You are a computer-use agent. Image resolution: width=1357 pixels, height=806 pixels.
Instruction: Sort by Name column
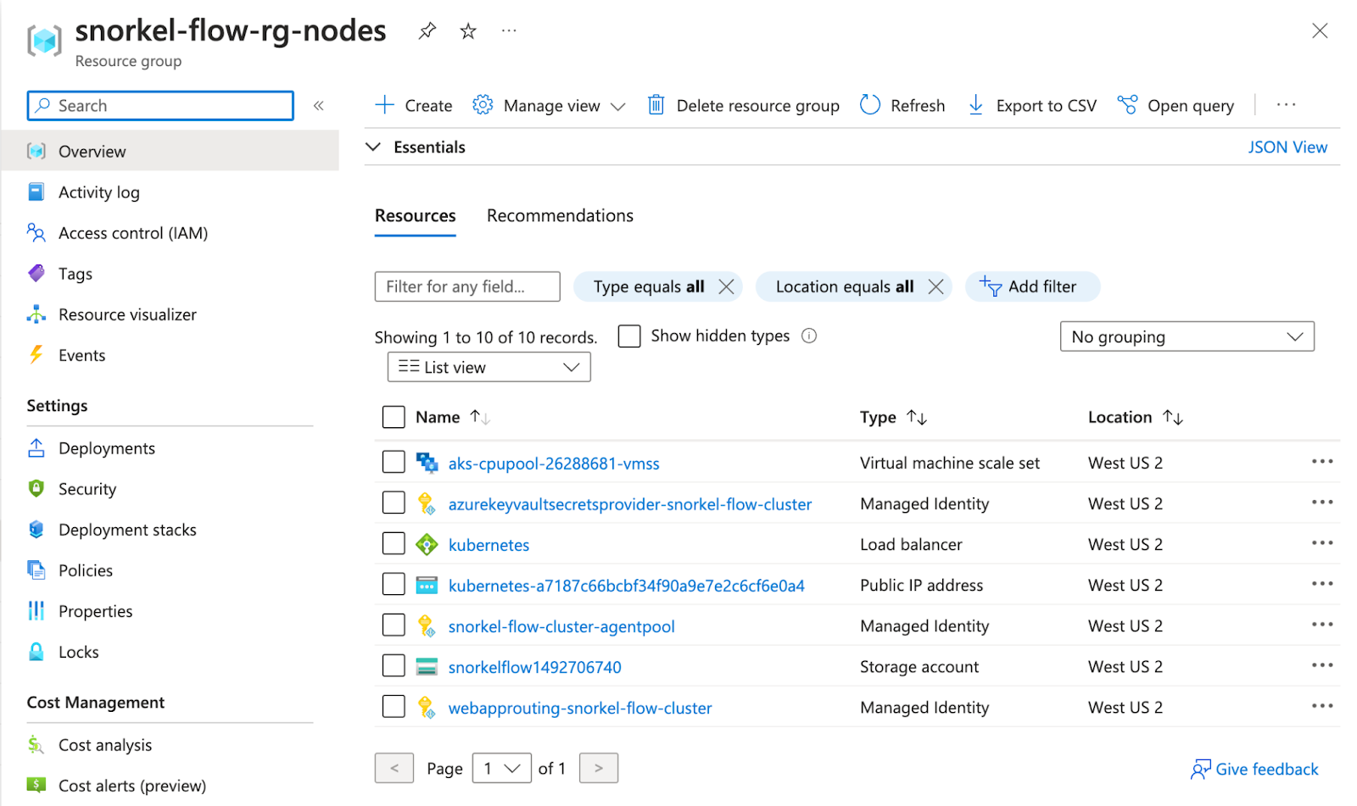(453, 417)
